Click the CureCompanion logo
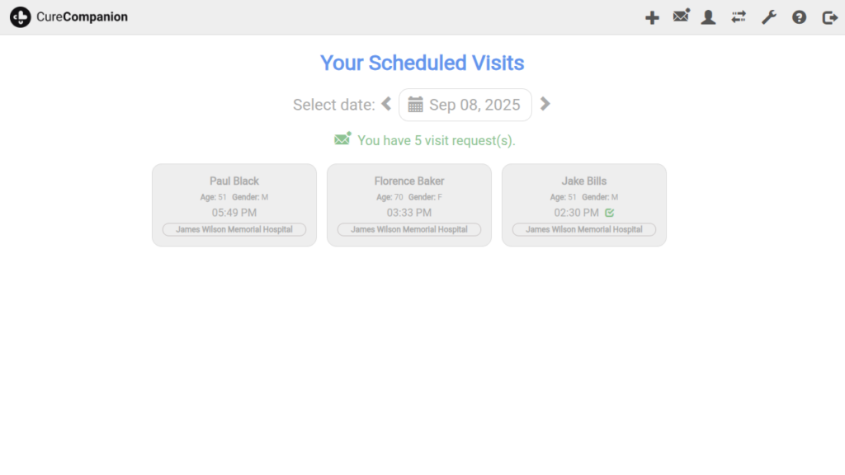 tap(69, 16)
